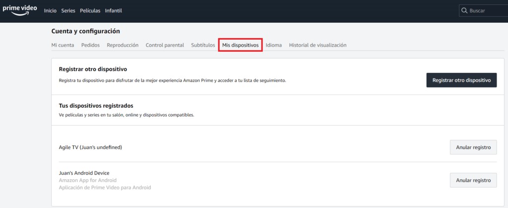Image resolution: width=508 pixels, height=208 pixels.
Task: Open the Películas section
Action: coord(90,10)
